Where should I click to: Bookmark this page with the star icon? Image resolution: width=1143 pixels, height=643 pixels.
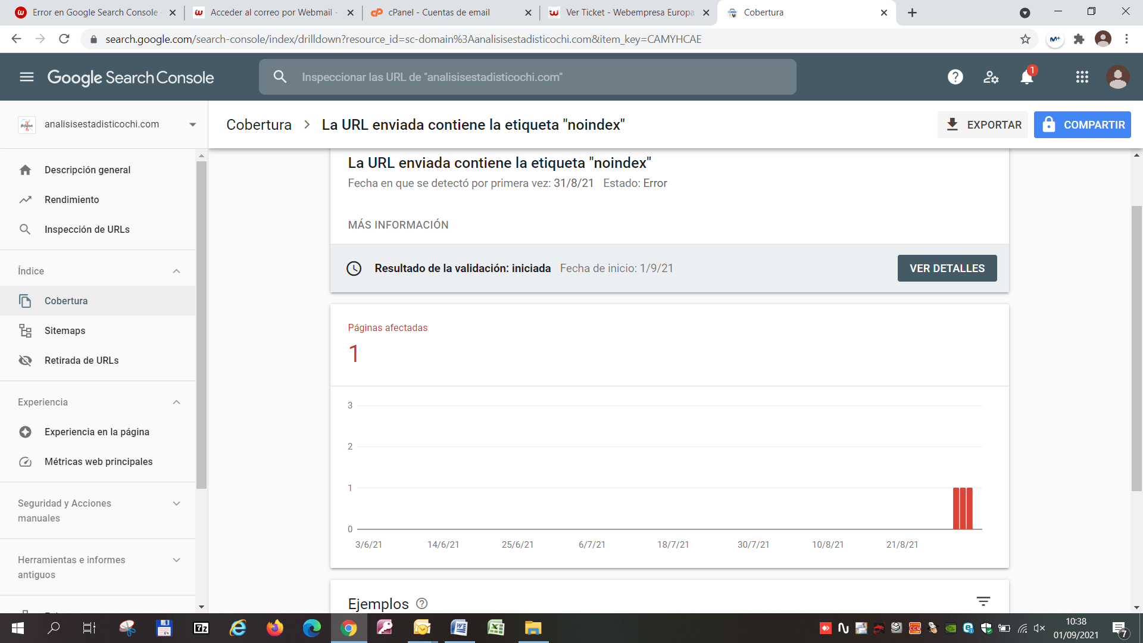tap(1025, 39)
